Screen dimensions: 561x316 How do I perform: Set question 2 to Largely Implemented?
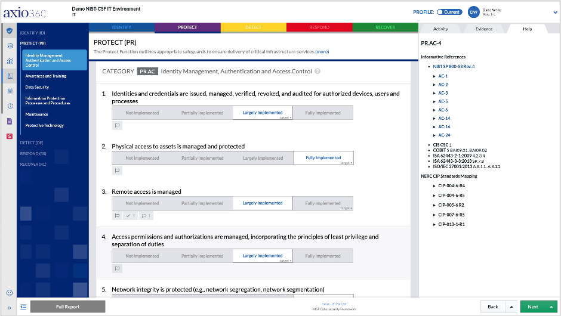[263, 158]
